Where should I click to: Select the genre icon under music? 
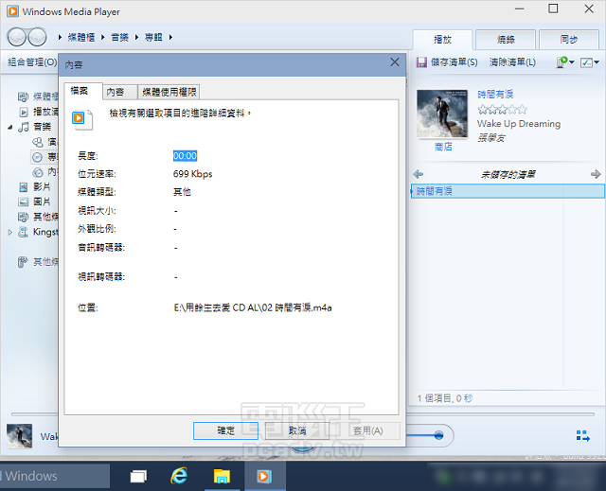(x=38, y=172)
